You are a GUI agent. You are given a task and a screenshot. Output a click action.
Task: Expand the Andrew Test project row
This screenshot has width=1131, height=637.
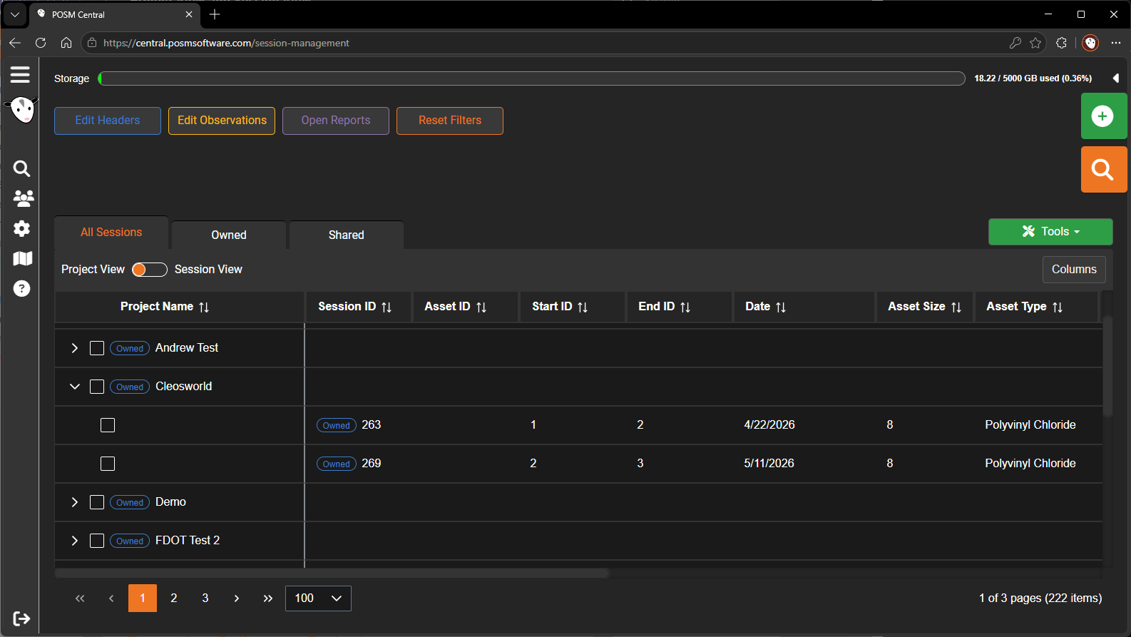(74, 348)
